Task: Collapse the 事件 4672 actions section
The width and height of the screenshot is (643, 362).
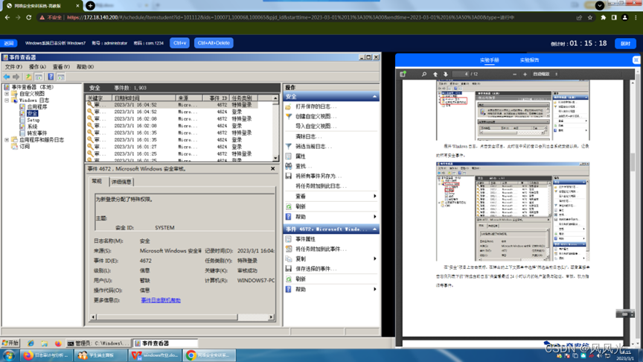Action: coord(374,229)
